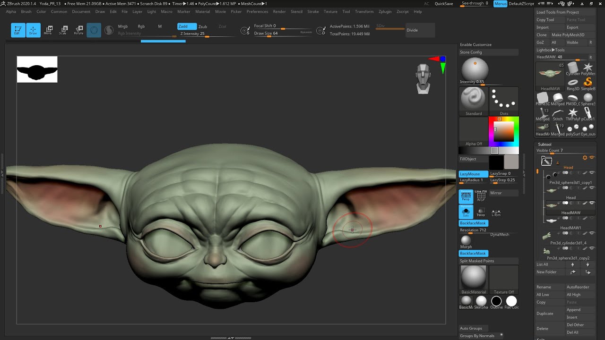Select the SkinShade material sphere
This screenshot has height=340, width=605.
tap(481, 302)
